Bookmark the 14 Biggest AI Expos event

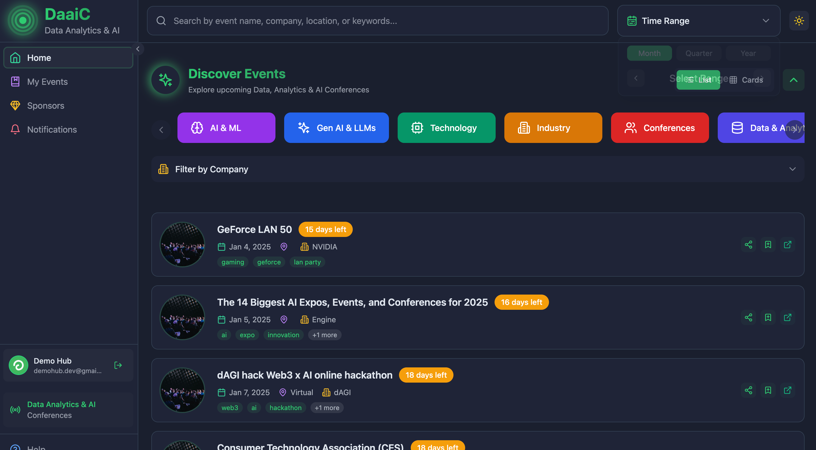coord(768,317)
